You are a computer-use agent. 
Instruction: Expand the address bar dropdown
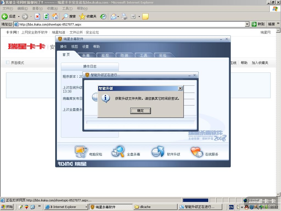(x=247, y=24)
